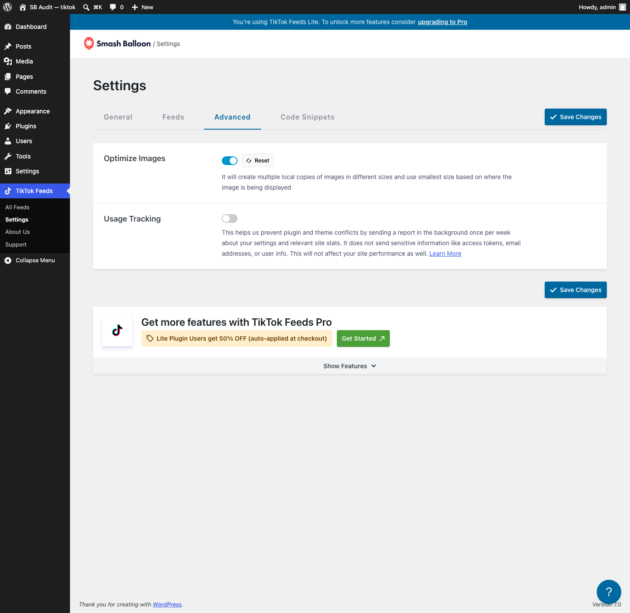Open the Learn More link
Viewport: 630px width, 613px height.
pos(445,254)
